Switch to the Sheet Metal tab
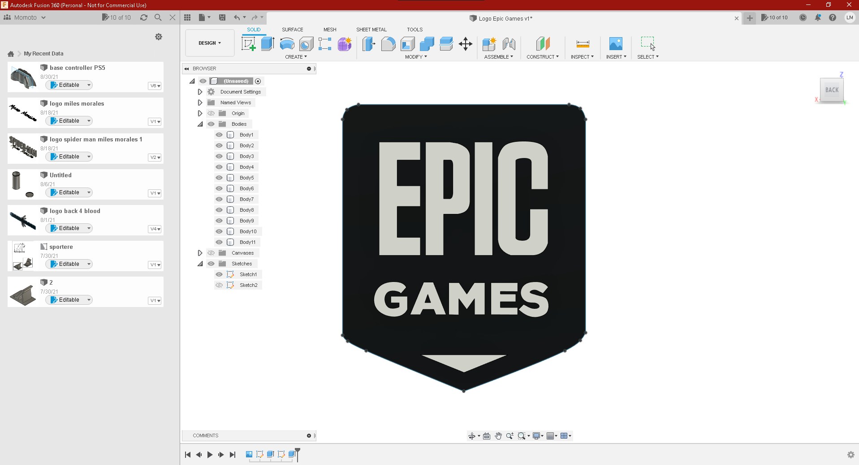This screenshot has width=859, height=465. (x=371, y=29)
